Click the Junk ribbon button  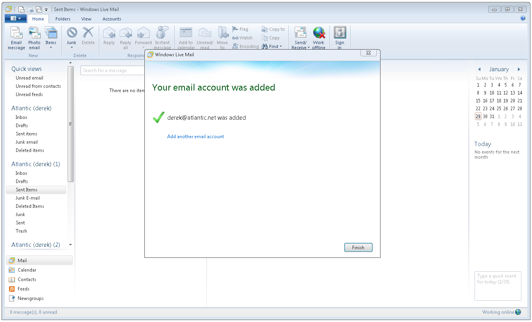click(72, 38)
